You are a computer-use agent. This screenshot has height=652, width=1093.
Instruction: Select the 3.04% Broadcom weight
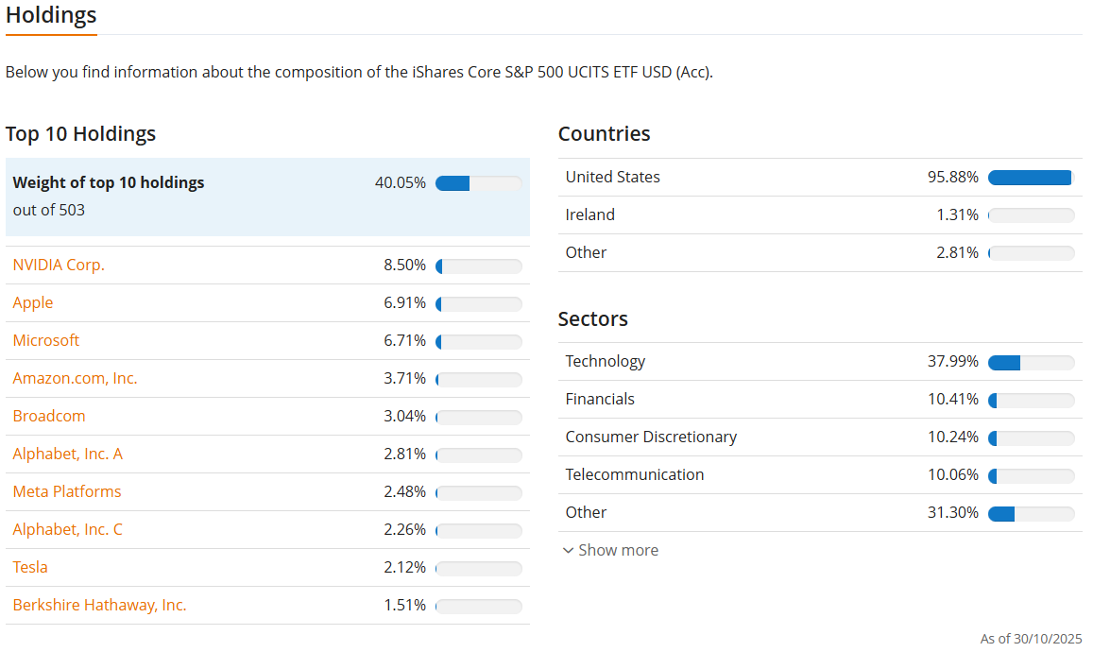tap(404, 416)
